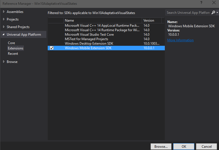Select Microsoft Visual C++ 14 AppLocal Runtime Pack row
Image resolution: width=219 pixels, height=150 pixels.
click(x=106, y=26)
